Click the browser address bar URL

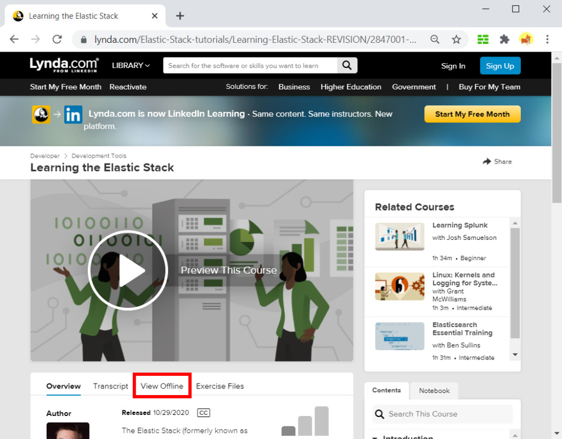255,40
